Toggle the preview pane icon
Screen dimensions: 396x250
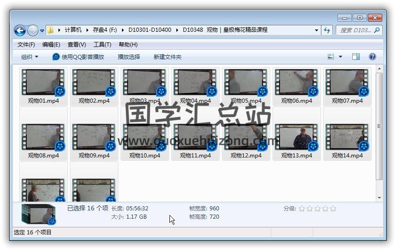[356, 57]
